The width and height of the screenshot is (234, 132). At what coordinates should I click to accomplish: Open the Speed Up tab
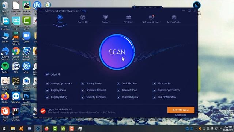[83, 19]
